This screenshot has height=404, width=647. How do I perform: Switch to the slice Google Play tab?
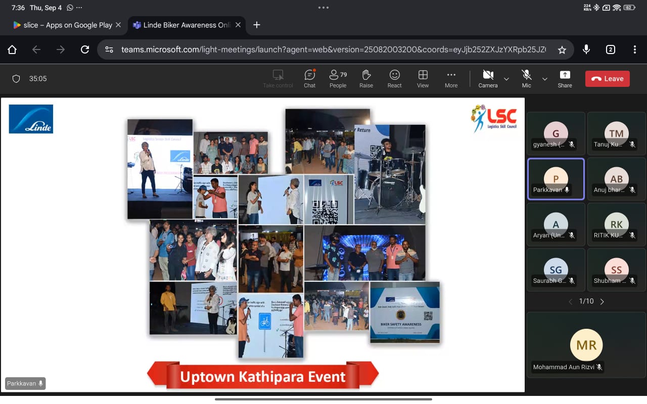[x=62, y=25]
